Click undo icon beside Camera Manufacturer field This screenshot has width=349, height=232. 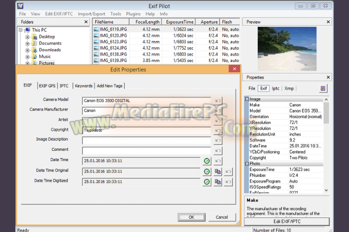[218, 111]
